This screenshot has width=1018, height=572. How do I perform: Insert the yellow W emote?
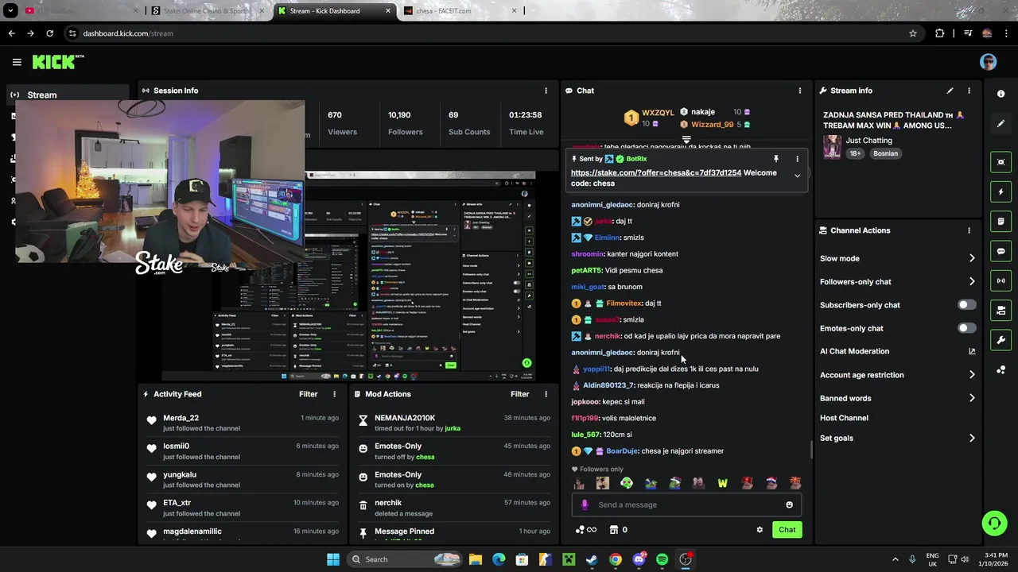point(722,483)
